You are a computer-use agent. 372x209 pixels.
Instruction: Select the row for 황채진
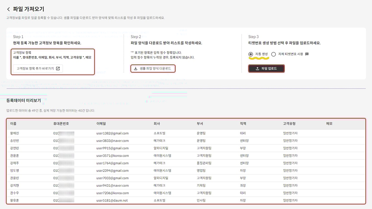click(x=14, y=133)
